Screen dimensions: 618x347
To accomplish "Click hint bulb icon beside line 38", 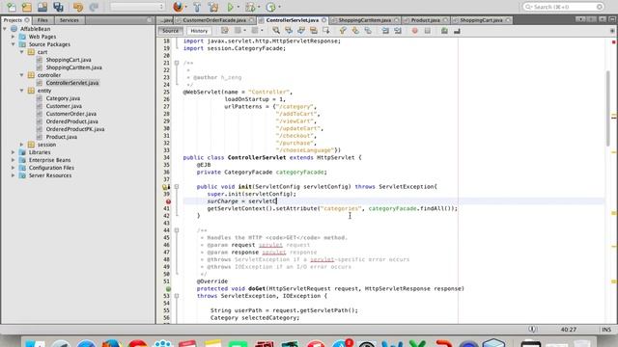I will (166, 187).
